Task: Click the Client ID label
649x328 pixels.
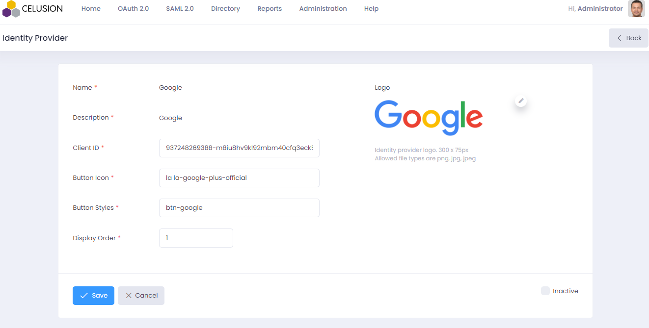Action: 86,148
